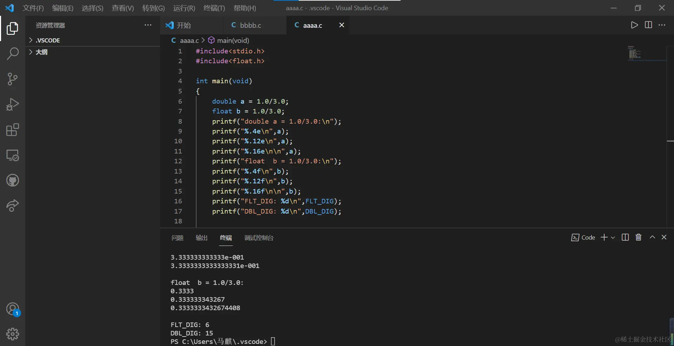Screen dimensions: 674x346
Task: Maximize the panel size with chevron
Action: [652, 237]
